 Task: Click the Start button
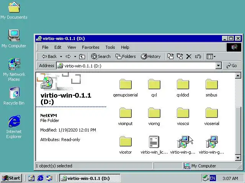pyautogui.click(x=11, y=178)
